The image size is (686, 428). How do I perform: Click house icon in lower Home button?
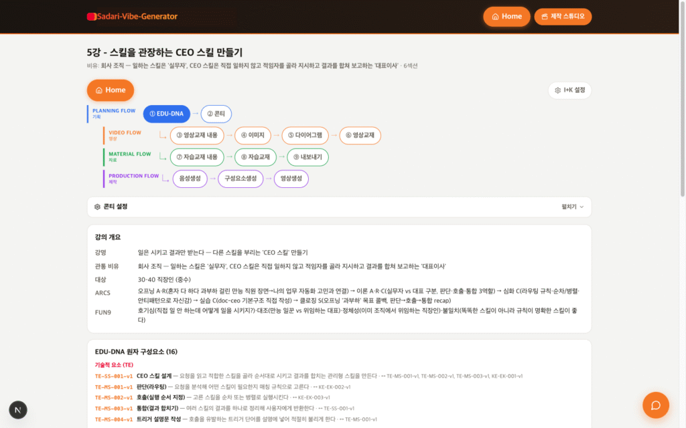pos(99,90)
